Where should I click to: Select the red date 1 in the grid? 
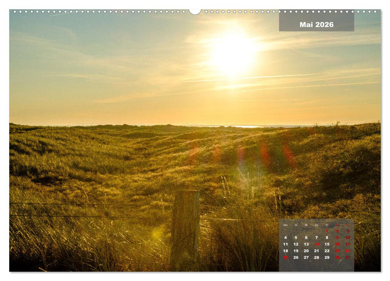[x=327, y=231]
